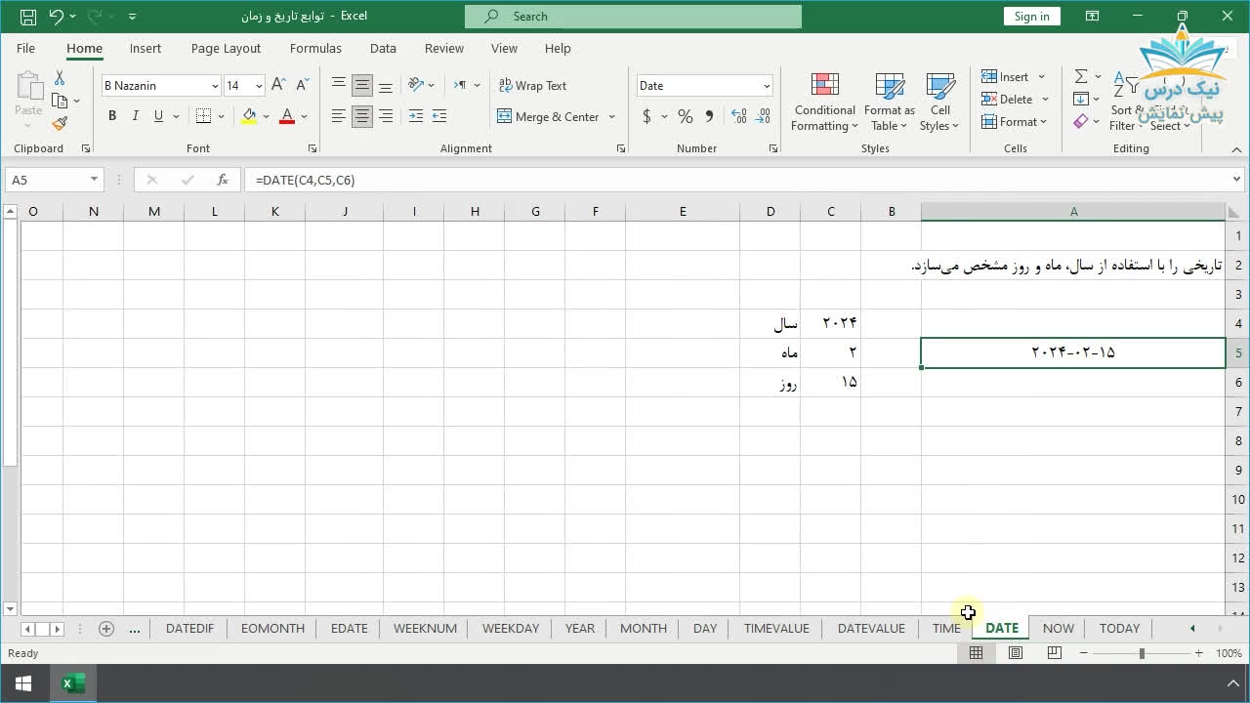Click Decrease Decimal icon
Screen dimensions: 1250x703
coord(763,116)
